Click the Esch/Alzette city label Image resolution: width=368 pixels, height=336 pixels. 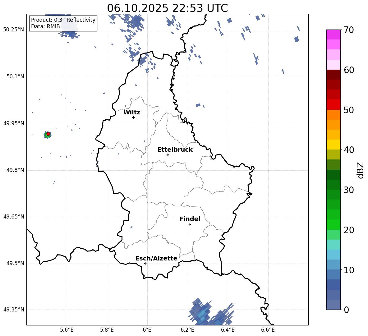(x=156, y=258)
